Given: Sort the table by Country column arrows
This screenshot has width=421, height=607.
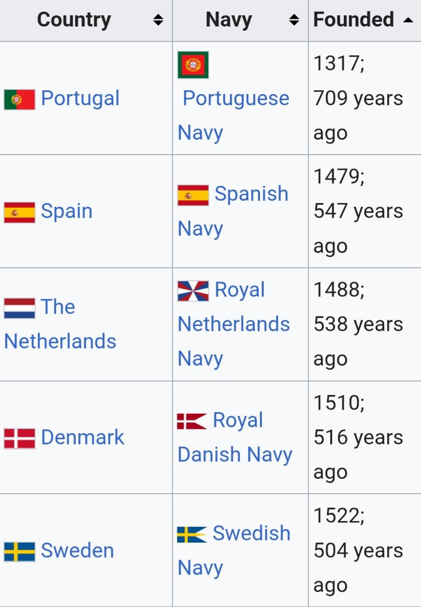Looking at the screenshot, I should (x=158, y=20).
